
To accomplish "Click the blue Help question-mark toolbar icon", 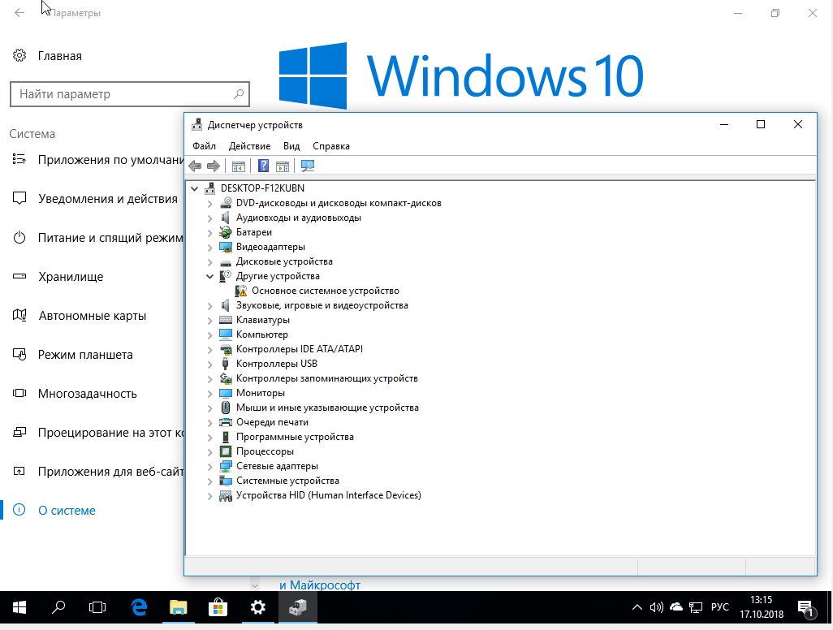I will pos(263,166).
